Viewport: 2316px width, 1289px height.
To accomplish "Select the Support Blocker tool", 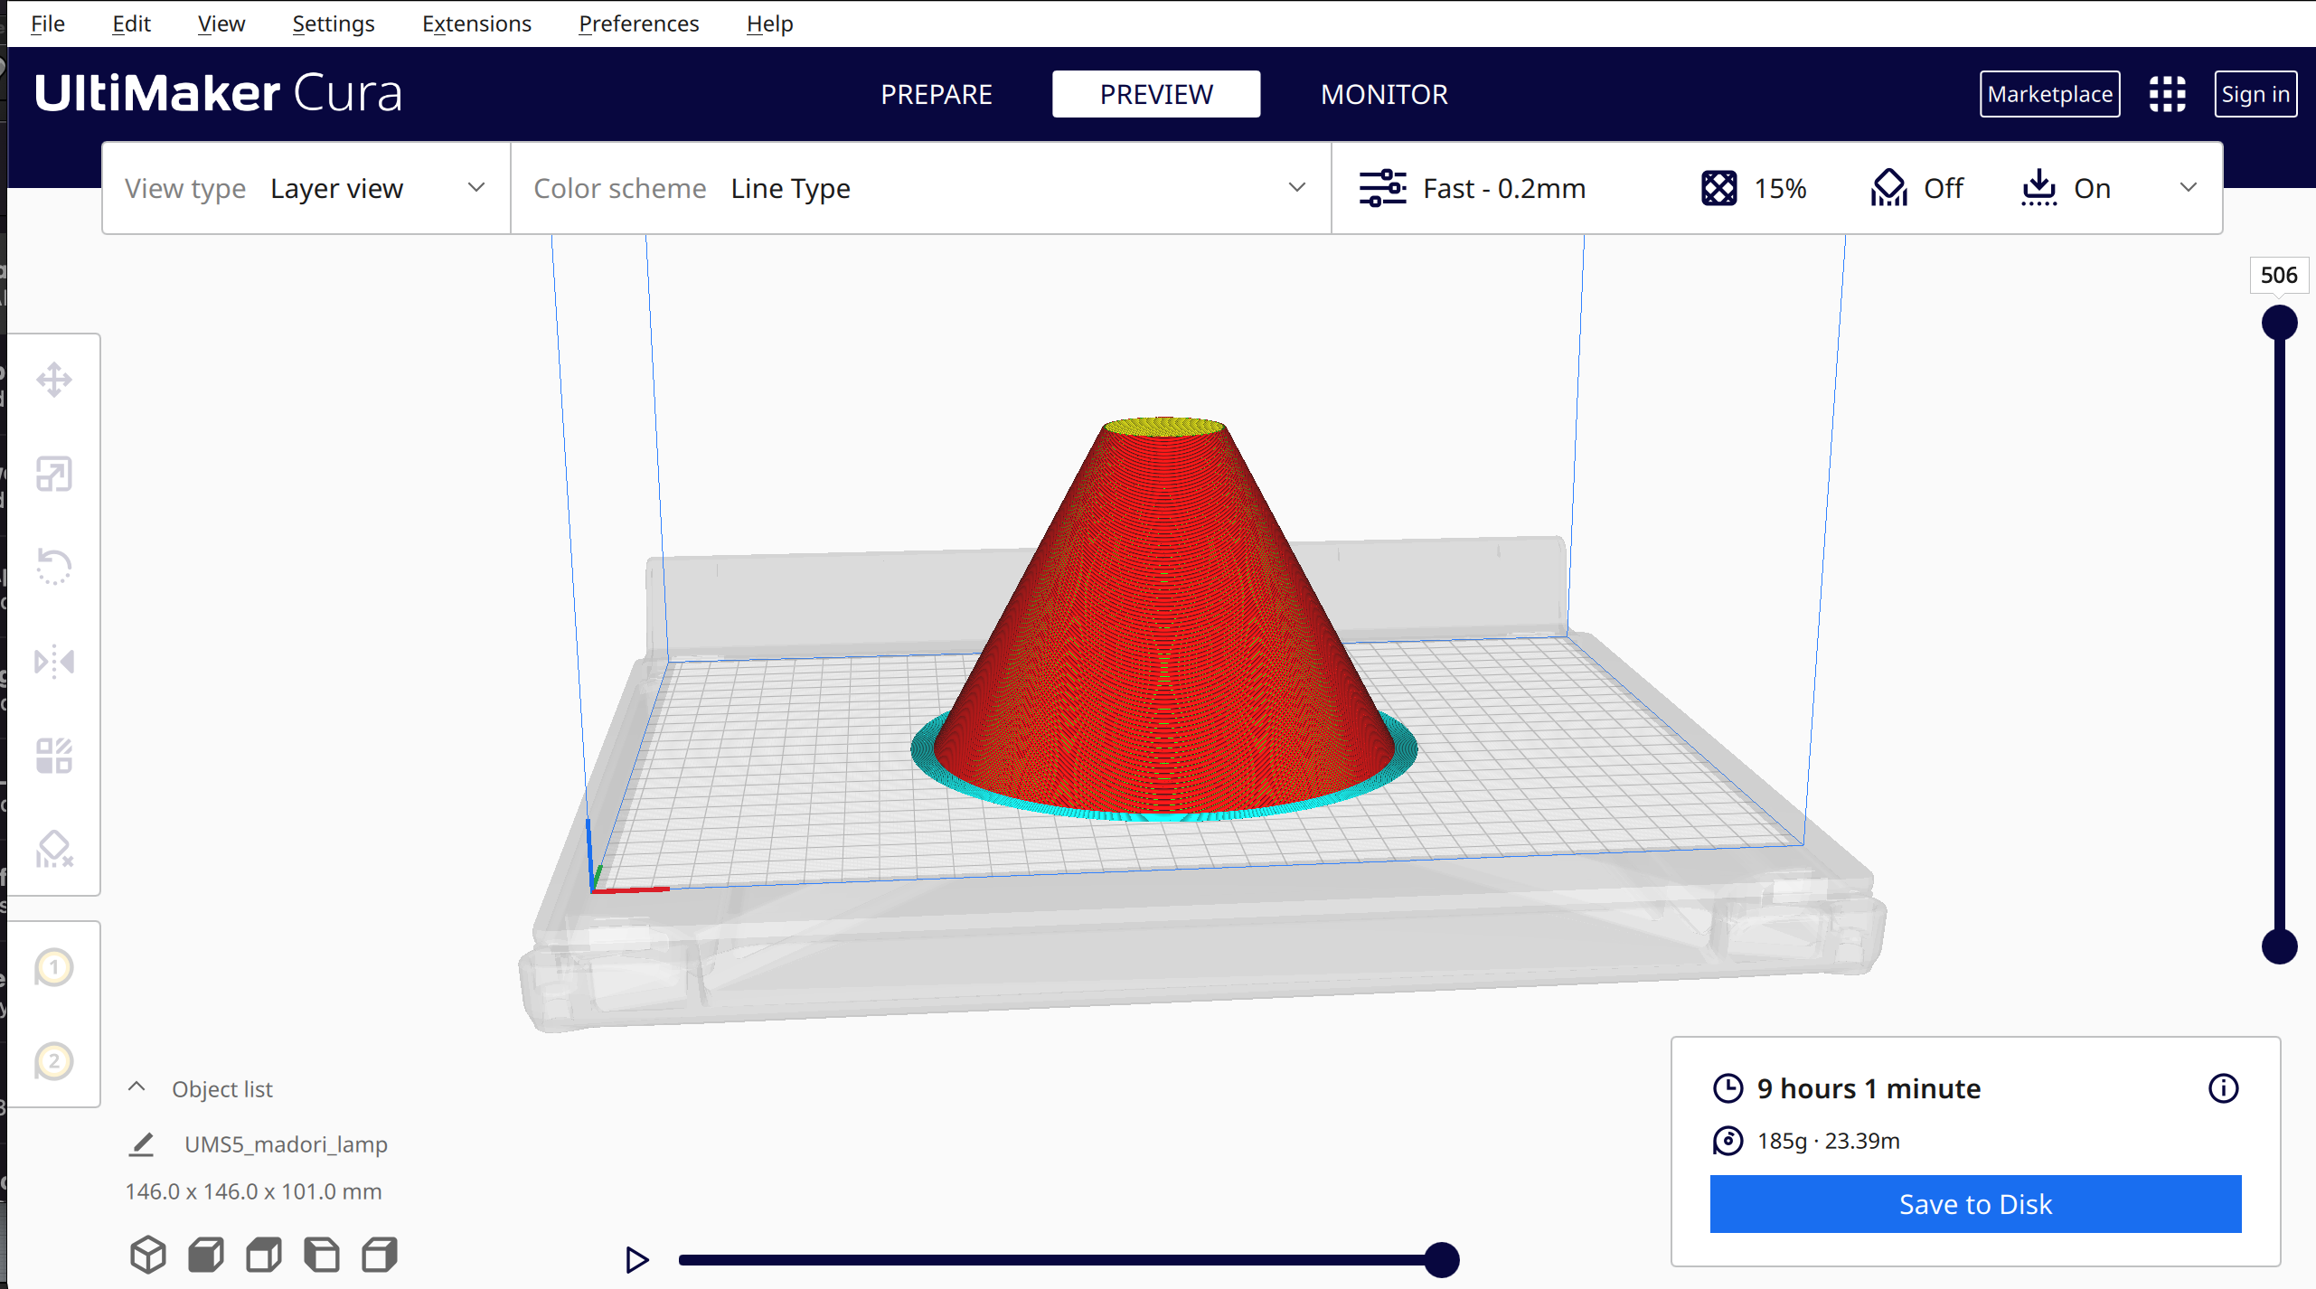I will click(54, 850).
